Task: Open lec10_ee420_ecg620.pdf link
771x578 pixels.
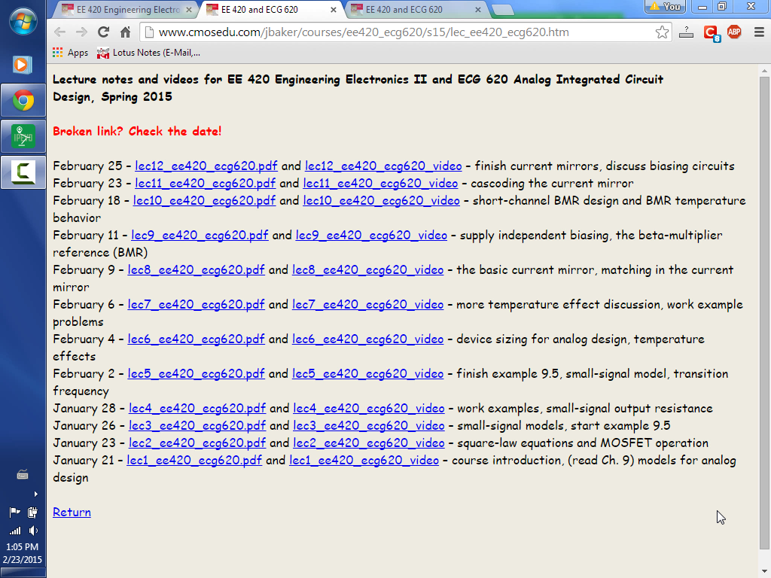Action: [x=204, y=200]
